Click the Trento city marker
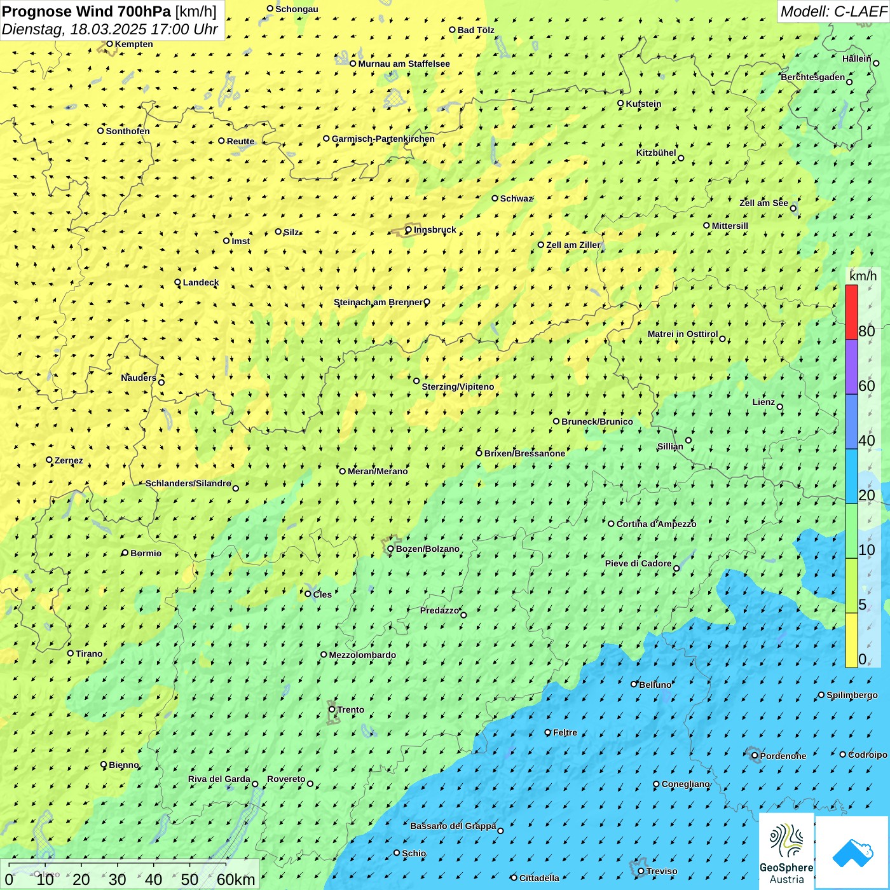 point(332,709)
